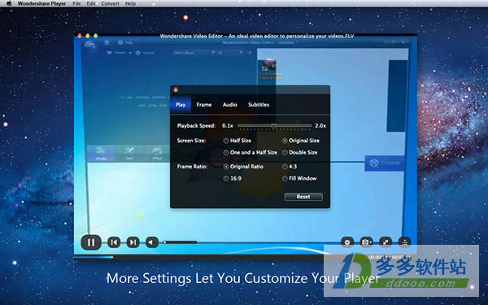Screen dimensions: 488x305
Task: Open the Apple menu
Action: 9,3
